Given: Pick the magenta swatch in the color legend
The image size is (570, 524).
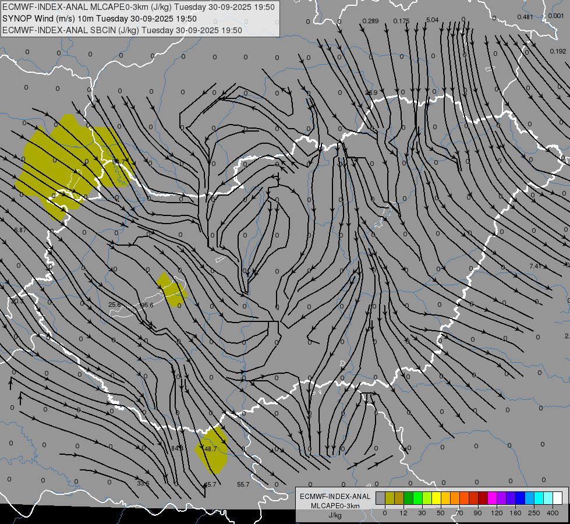Looking at the screenshot, I should coord(492,498).
